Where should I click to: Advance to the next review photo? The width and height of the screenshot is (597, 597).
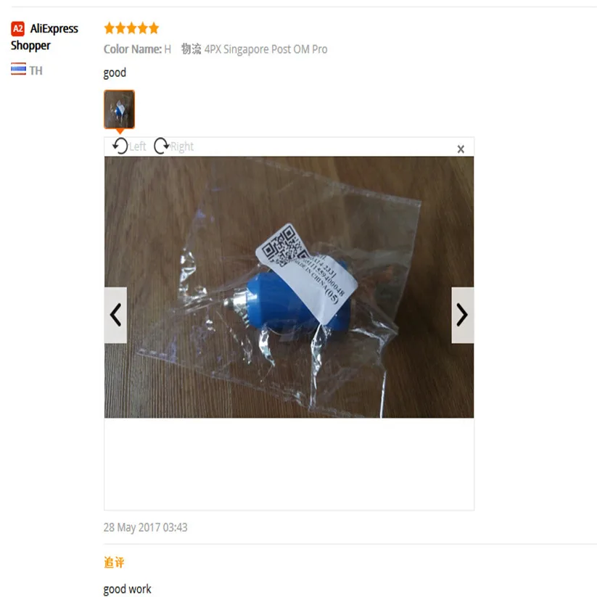(x=463, y=315)
